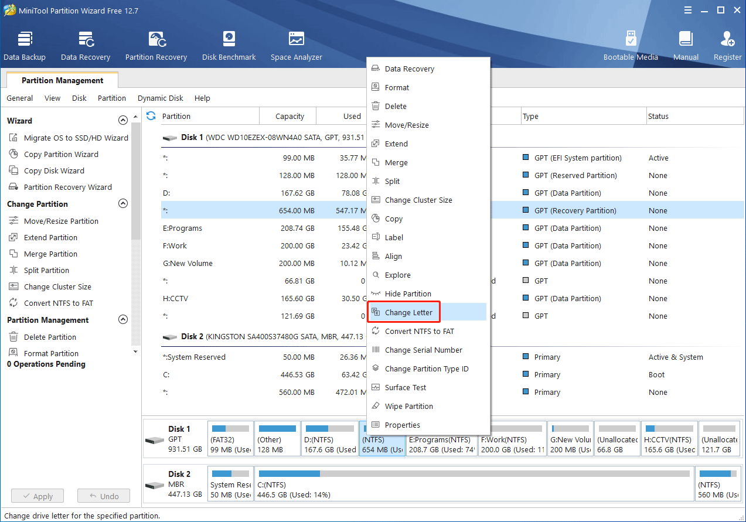Launch Partition Recovery Wizard in the sidebar
The image size is (746, 522).
pyautogui.click(x=60, y=187)
